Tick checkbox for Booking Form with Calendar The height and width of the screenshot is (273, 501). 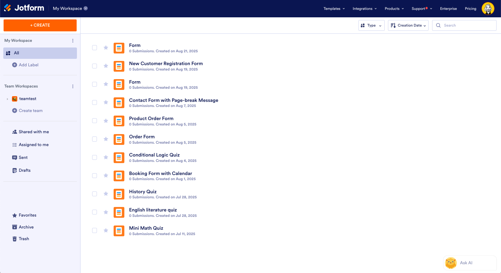[x=95, y=176]
